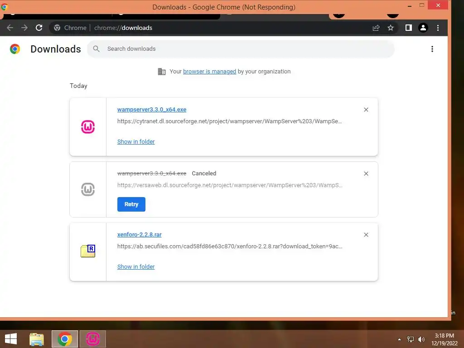Show hidden system tray icons
Screen dimensions: 464x348
pos(400,339)
